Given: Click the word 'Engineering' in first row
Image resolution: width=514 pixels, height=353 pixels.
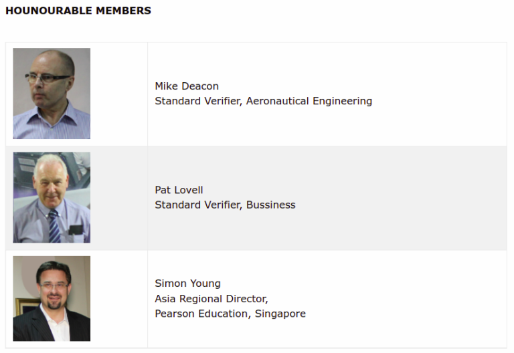Looking at the screenshot, I should (x=343, y=101).
